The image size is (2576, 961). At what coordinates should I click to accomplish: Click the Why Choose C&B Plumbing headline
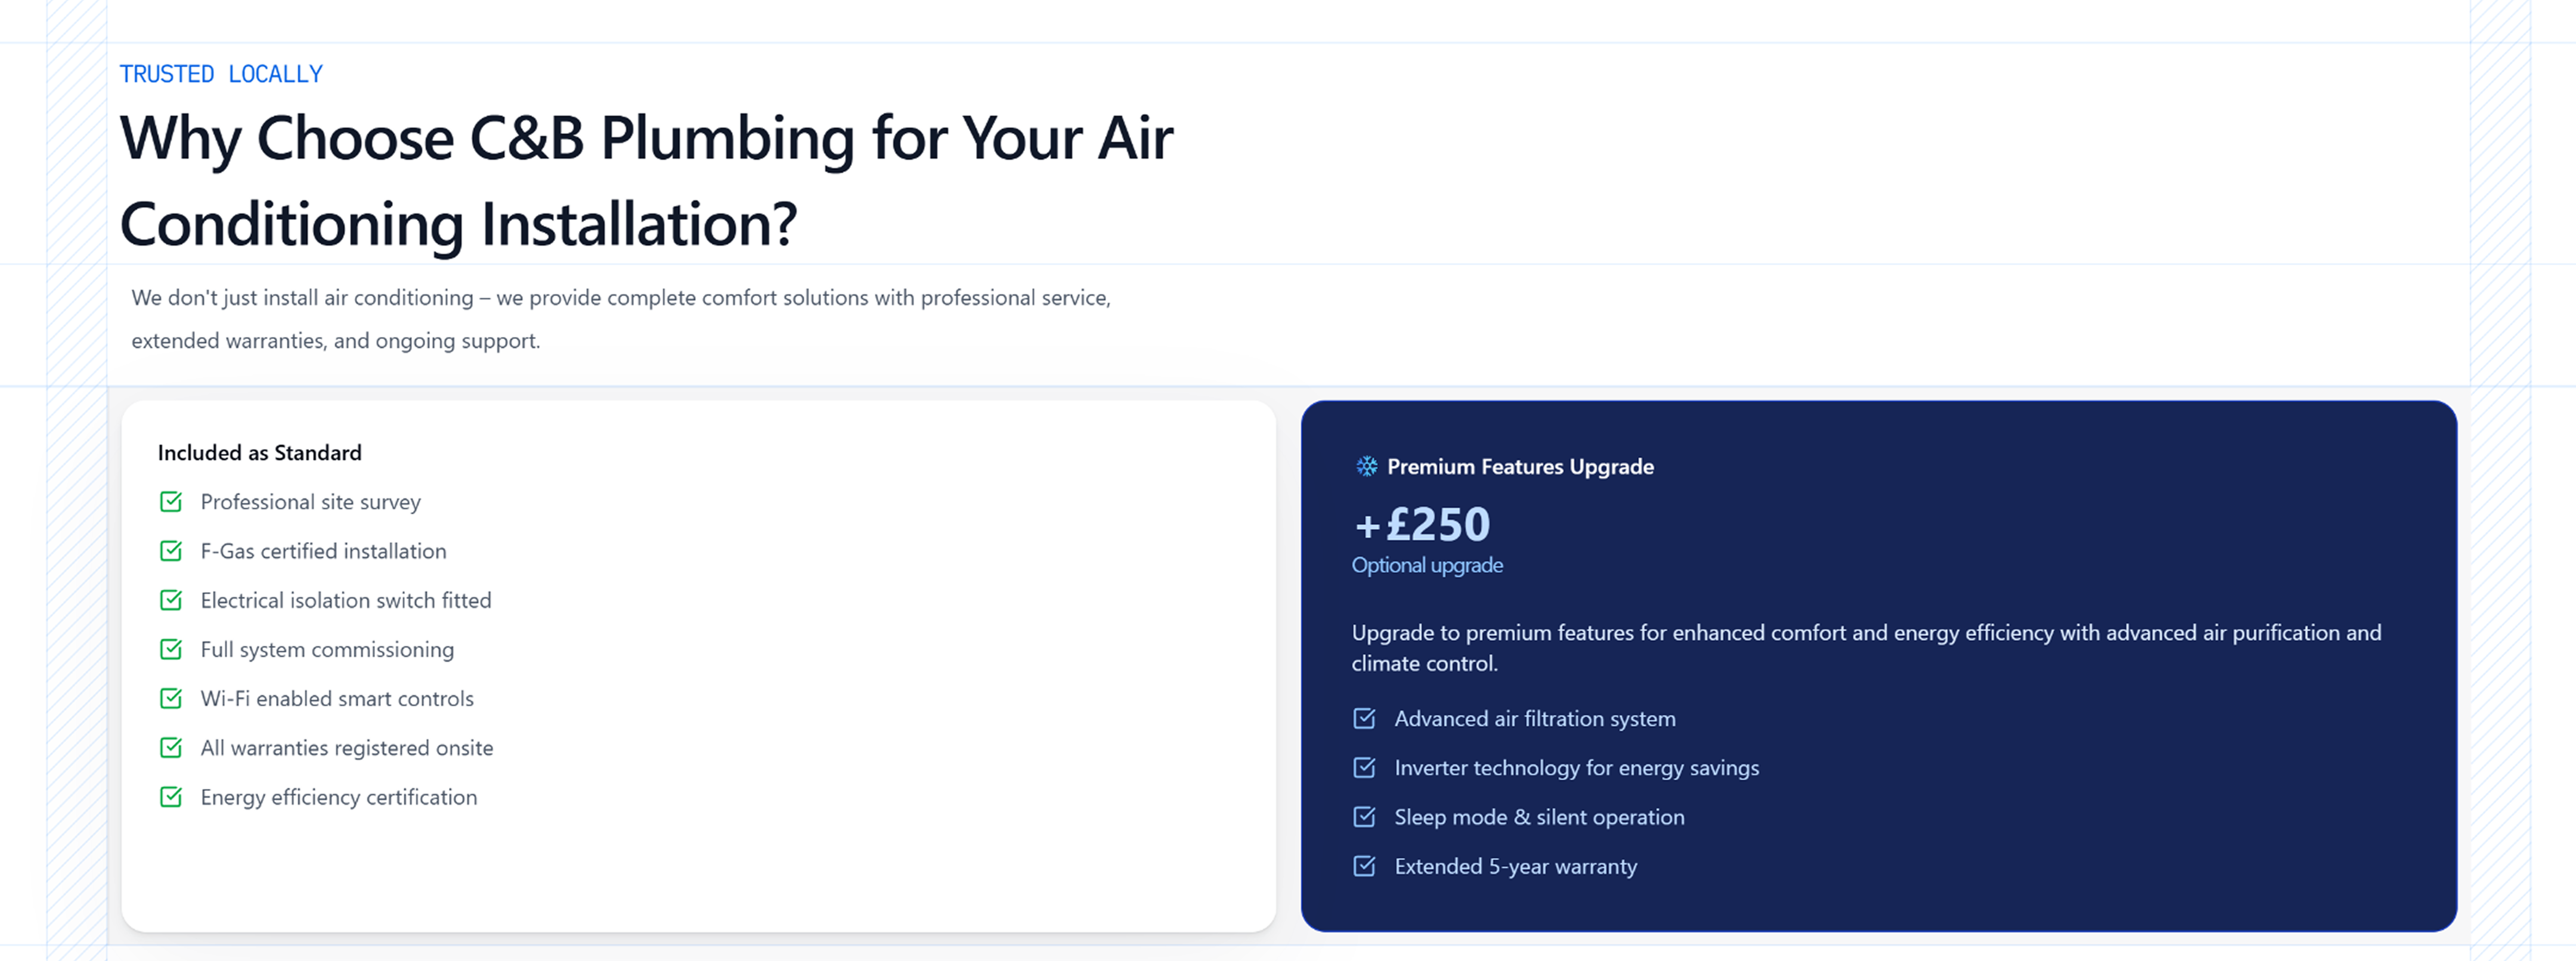pos(646,180)
